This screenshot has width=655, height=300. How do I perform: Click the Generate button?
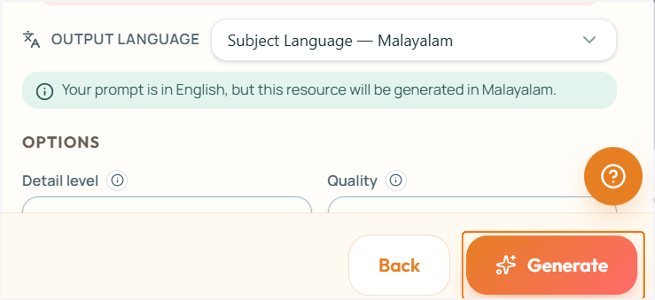click(552, 265)
